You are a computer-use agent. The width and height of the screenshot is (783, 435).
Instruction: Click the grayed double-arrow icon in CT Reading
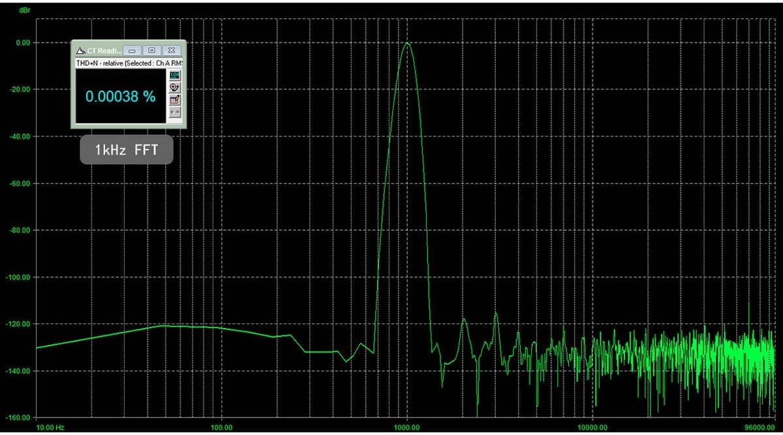pyautogui.click(x=175, y=112)
